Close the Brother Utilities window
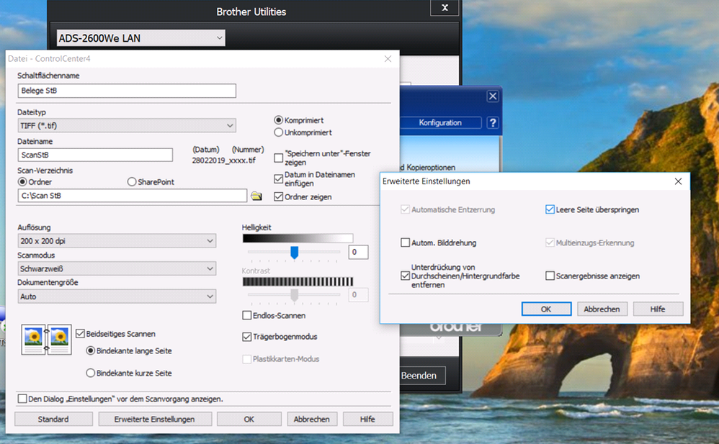The image size is (719, 444). 445,8
